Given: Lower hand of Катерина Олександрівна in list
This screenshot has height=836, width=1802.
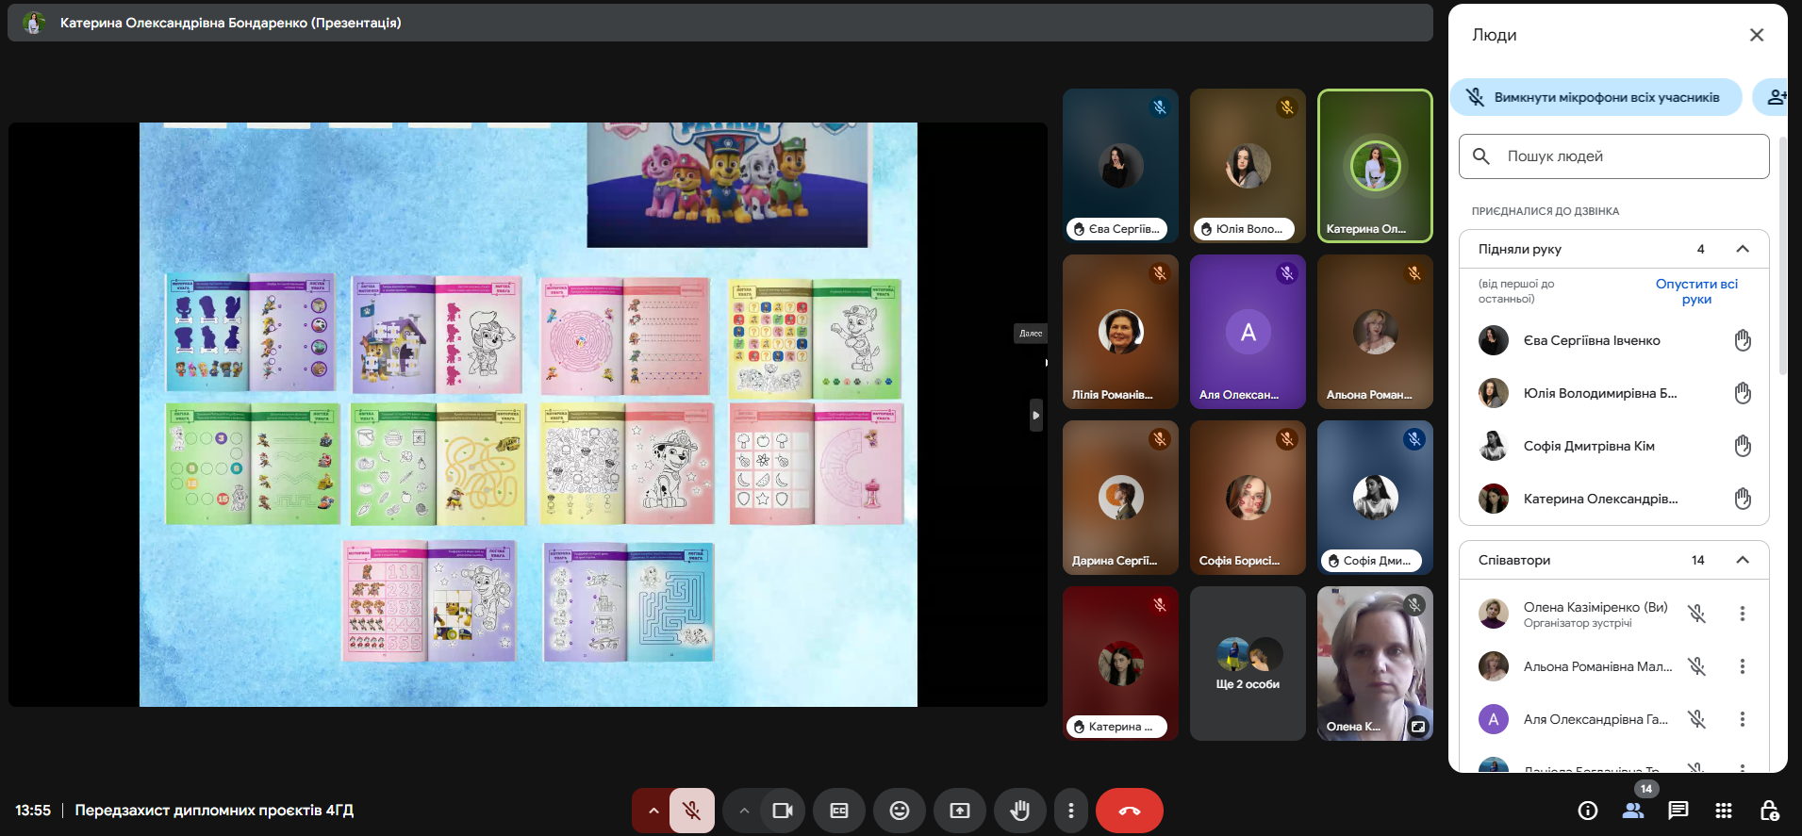Looking at the screenshot, I should pos(1743,499).
